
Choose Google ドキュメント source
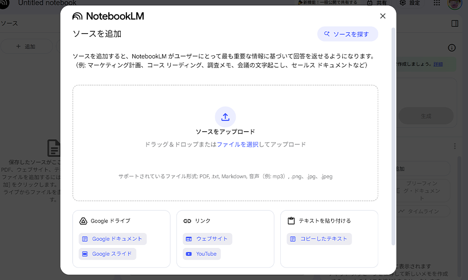tap(112, 238)
